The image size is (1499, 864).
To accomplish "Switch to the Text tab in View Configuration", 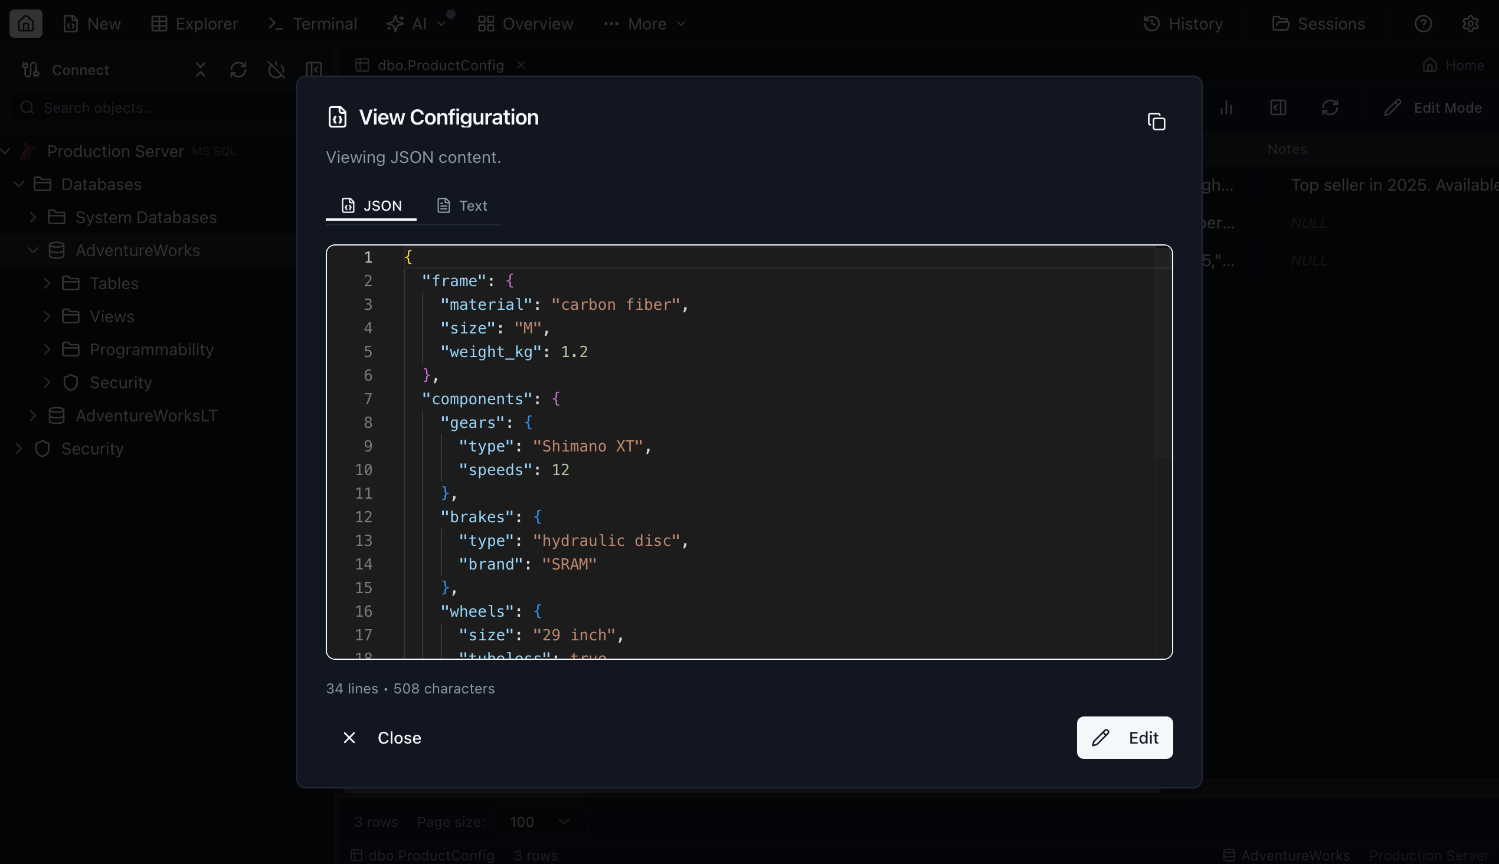I will [462, 205].
